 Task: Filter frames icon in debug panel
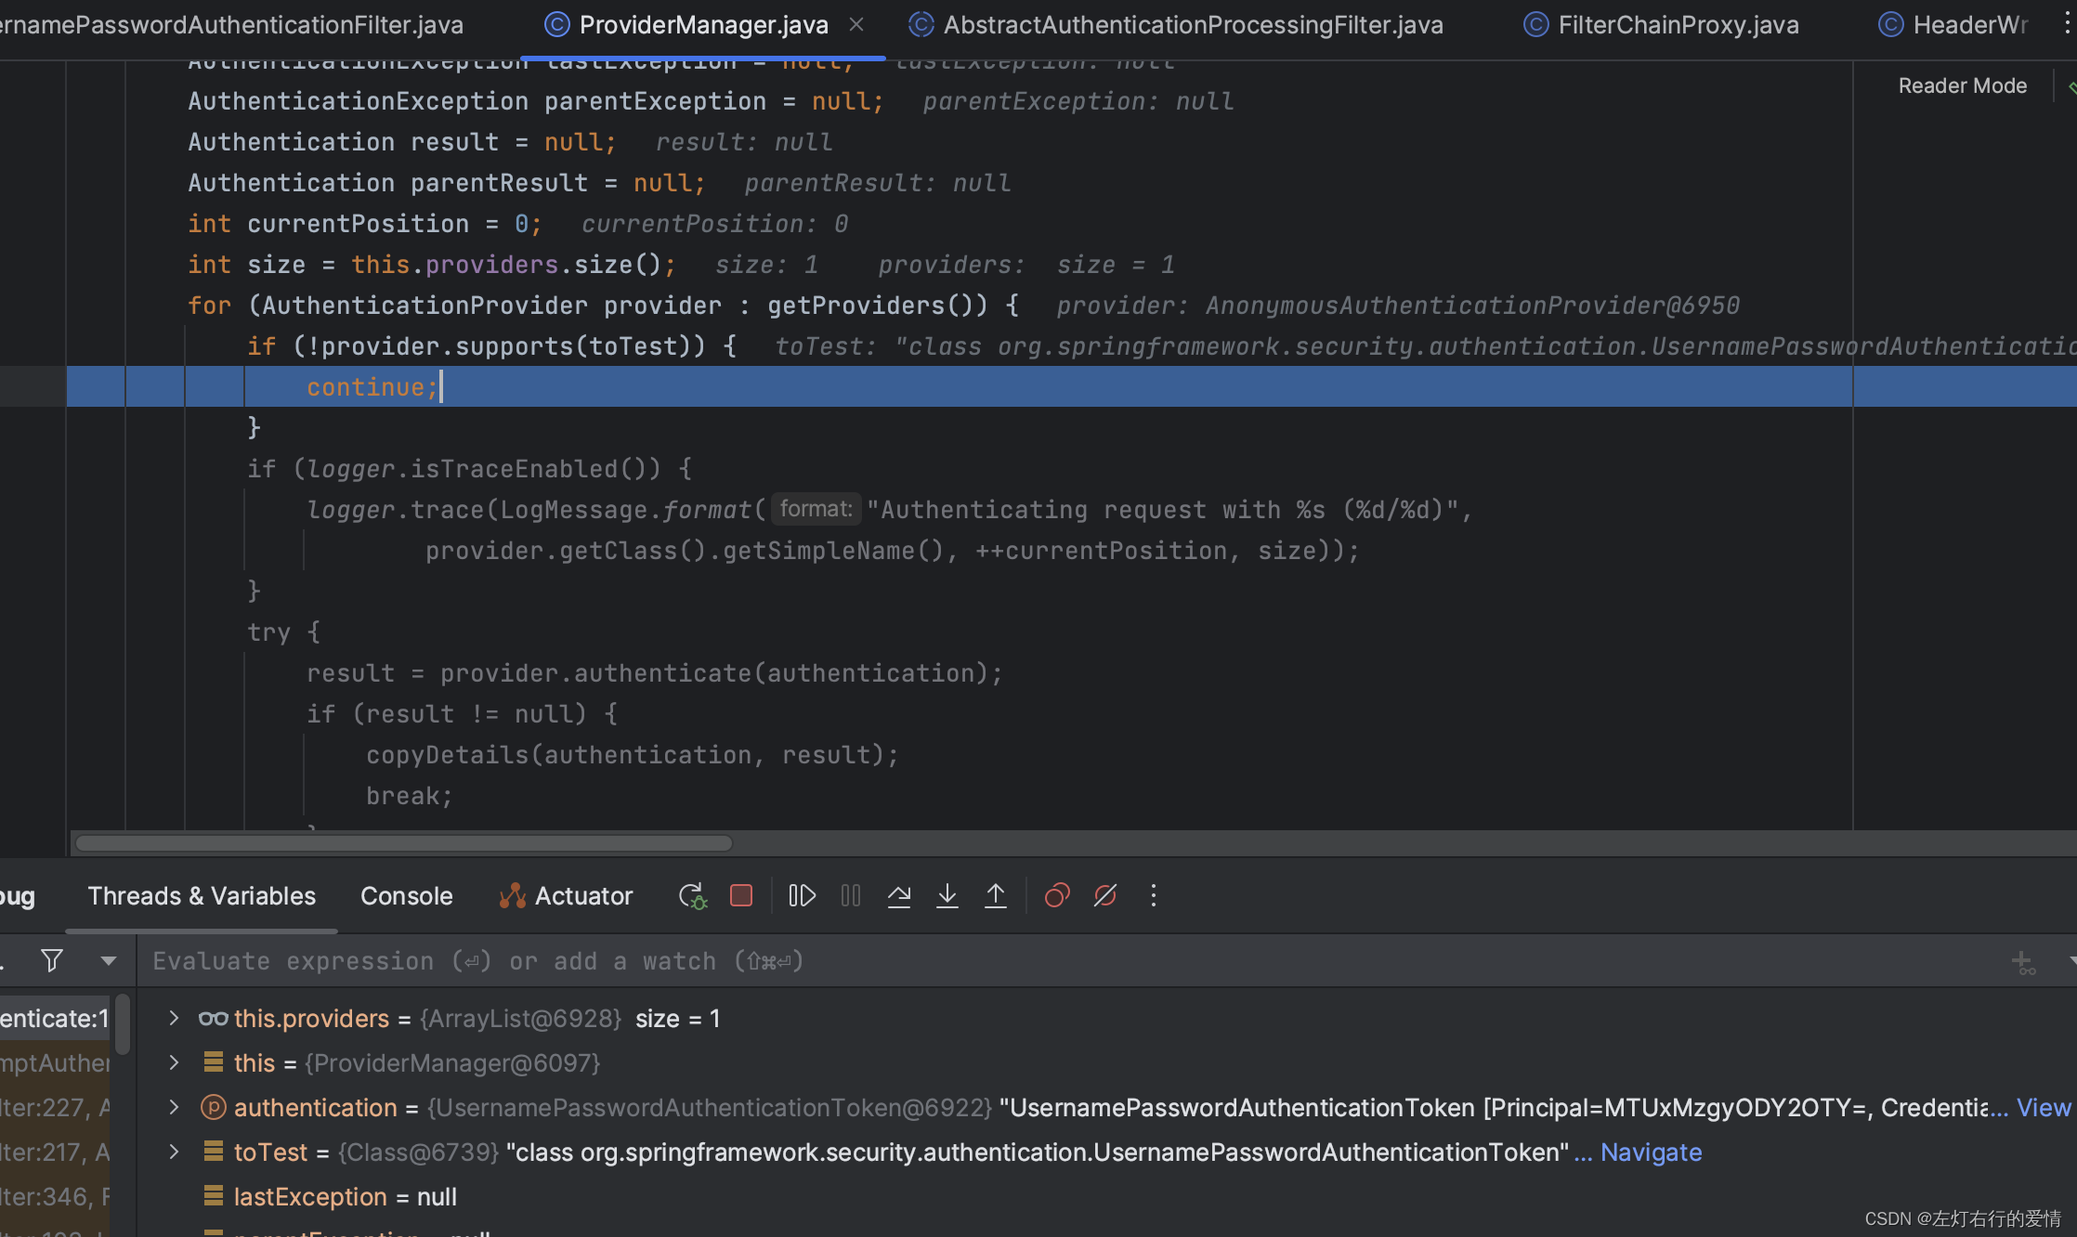pos(52,960)
